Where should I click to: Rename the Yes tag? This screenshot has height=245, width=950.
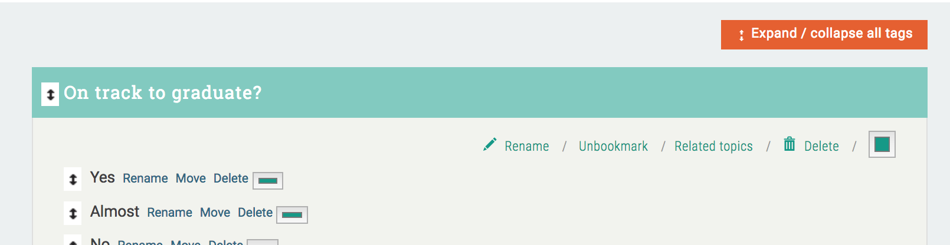145,178
